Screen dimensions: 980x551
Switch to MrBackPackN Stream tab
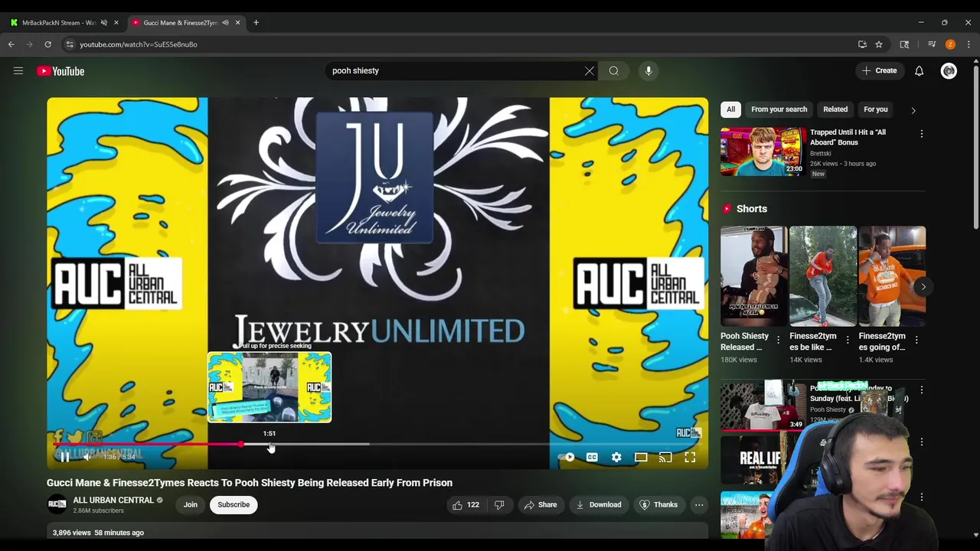coord(58,23)
